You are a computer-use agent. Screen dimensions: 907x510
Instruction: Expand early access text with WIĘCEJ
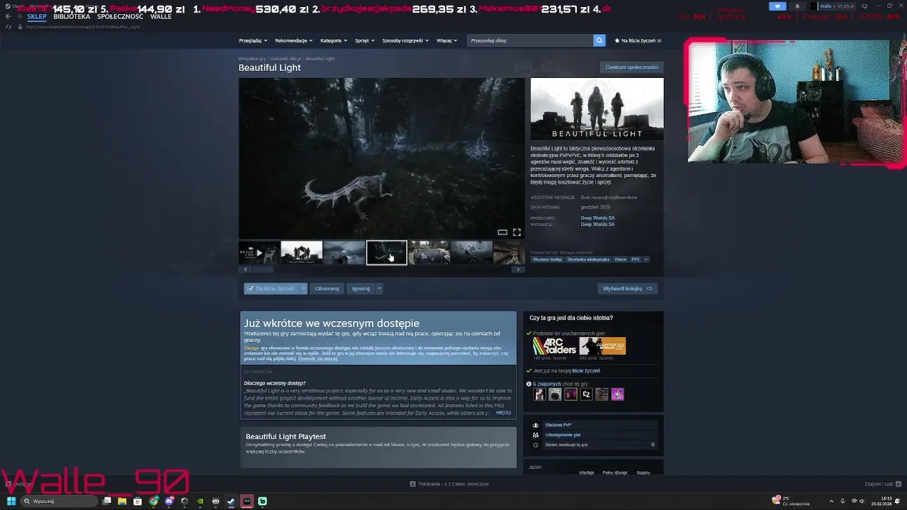pos(503,412)
